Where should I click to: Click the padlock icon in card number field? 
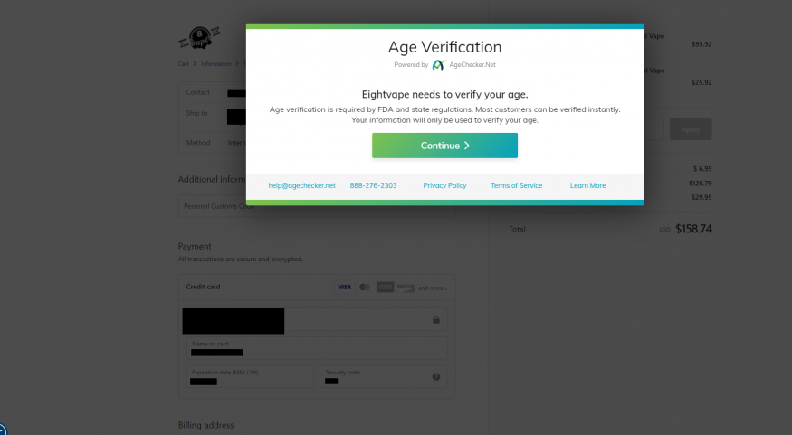(x=436, y=320)
